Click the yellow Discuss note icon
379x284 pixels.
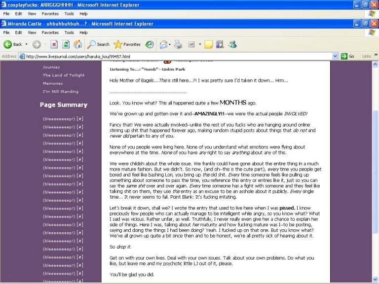(208, 44)
